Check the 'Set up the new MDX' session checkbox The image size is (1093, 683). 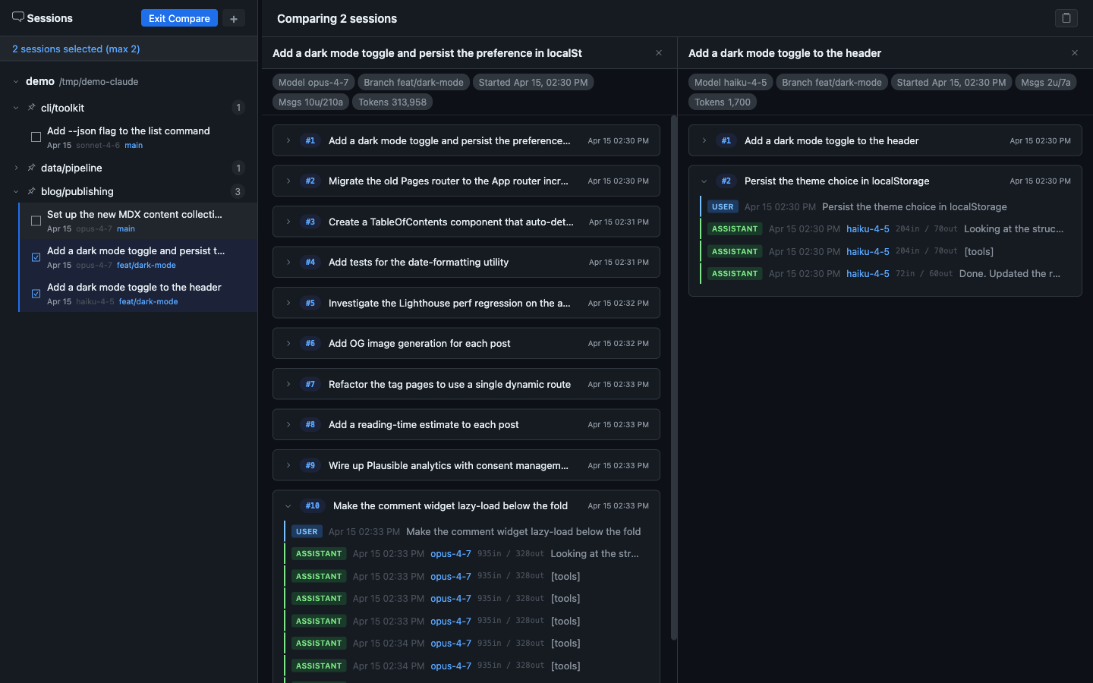pos(36,221)
